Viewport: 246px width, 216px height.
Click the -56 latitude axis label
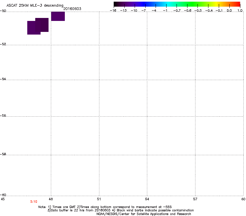(x=3, y=116)
